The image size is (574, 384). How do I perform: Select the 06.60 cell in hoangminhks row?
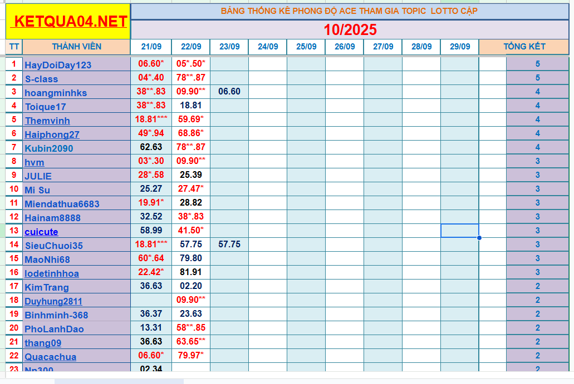click(x=229, y=92)
